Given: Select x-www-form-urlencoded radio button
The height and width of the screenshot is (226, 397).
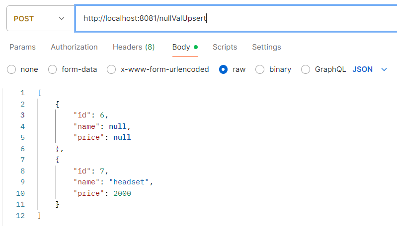Looking at the screenshot, I should (112, 69).
